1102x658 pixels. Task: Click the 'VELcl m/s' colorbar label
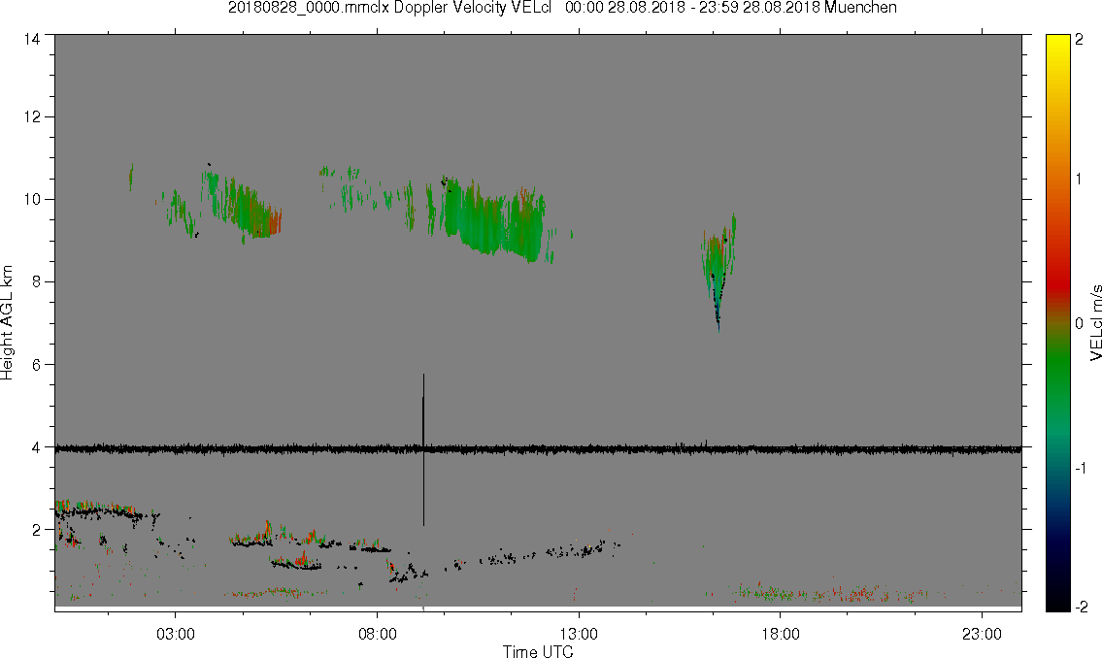pyautogui.click(x=1095, y=323)
